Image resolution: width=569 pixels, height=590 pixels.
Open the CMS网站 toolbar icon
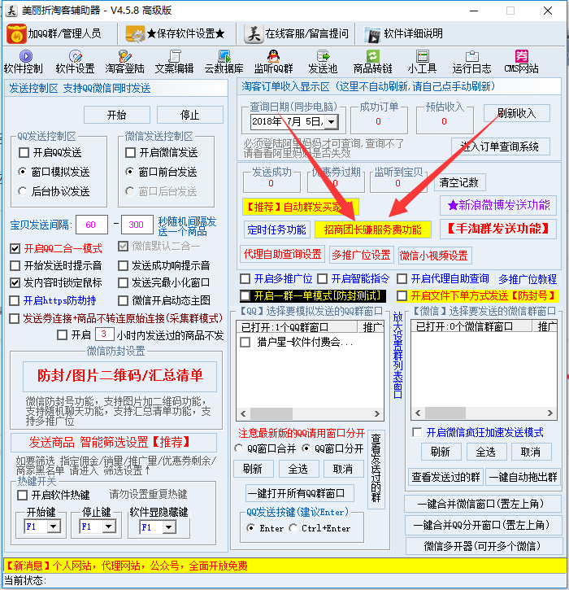tap(522, 56)
